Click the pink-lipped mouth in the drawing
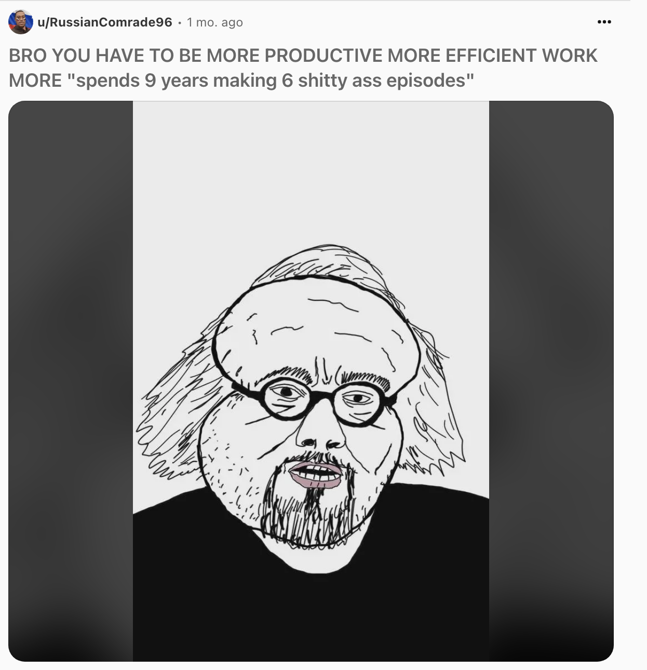 [316, 474]
